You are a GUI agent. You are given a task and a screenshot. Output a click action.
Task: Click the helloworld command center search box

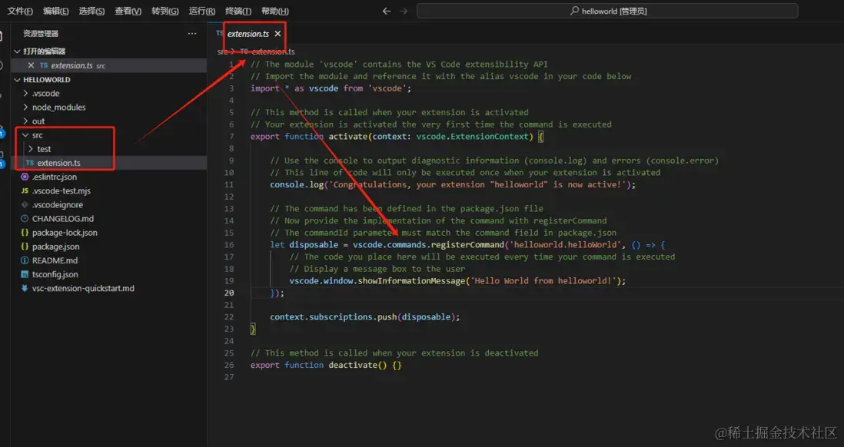coord(607,11)
